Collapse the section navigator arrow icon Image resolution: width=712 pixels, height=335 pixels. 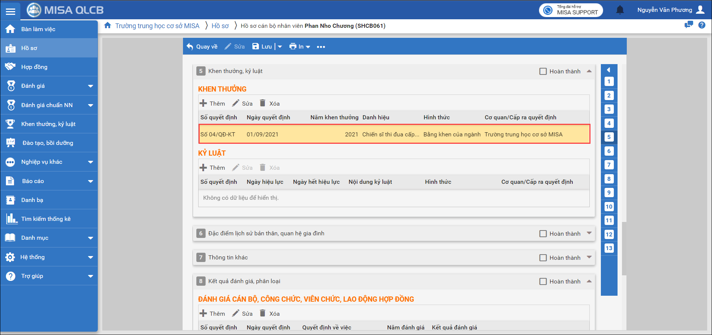[x=609, y=70]
